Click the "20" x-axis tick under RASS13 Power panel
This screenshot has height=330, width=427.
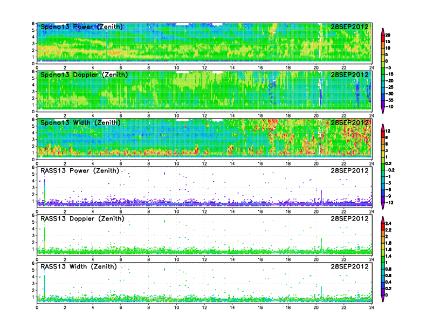[316, 211]
